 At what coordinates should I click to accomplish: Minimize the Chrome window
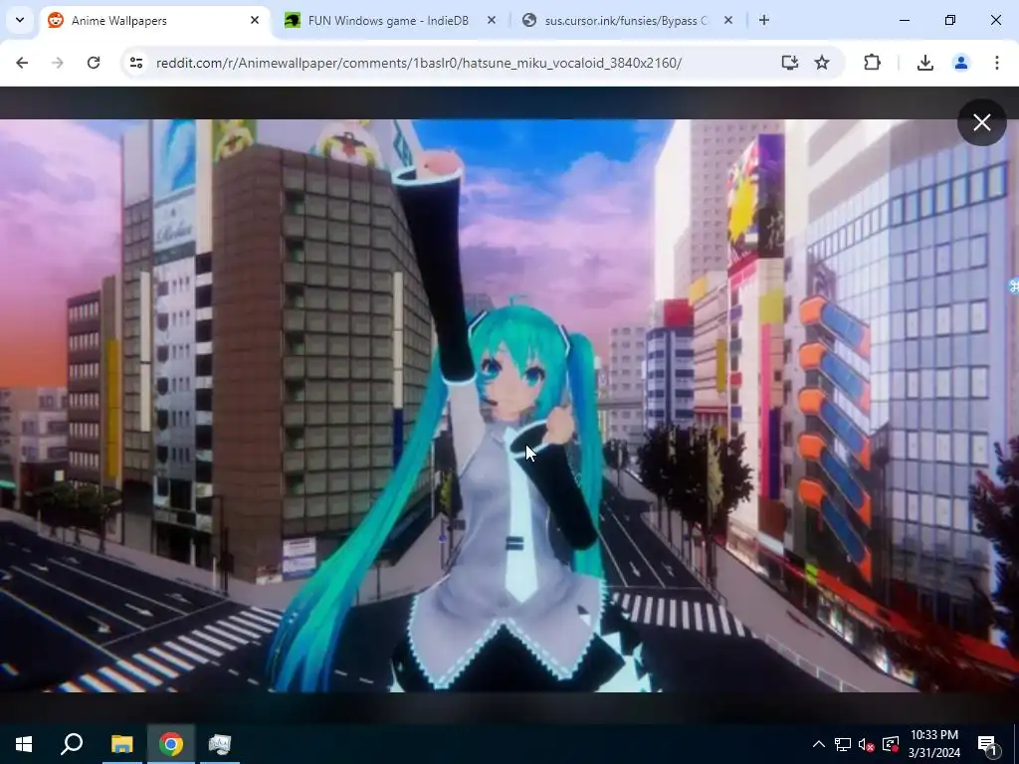pyautogui.click(x=905, y=20)
